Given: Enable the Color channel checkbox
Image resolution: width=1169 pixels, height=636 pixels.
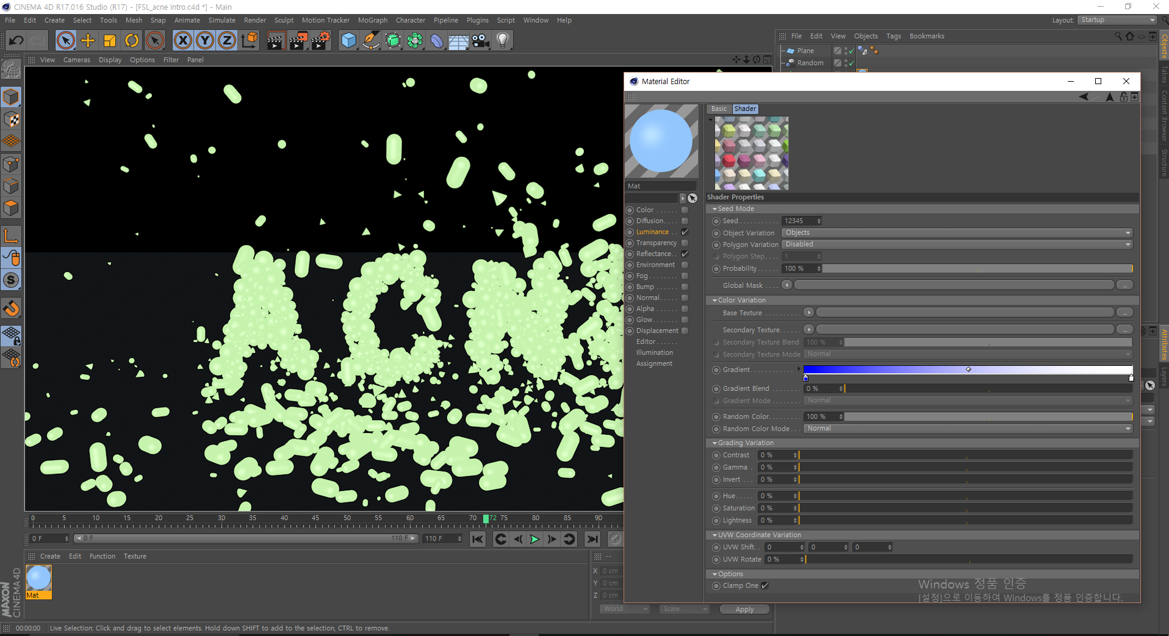Looking at the screenshot, I should click(x=685, y=210).
